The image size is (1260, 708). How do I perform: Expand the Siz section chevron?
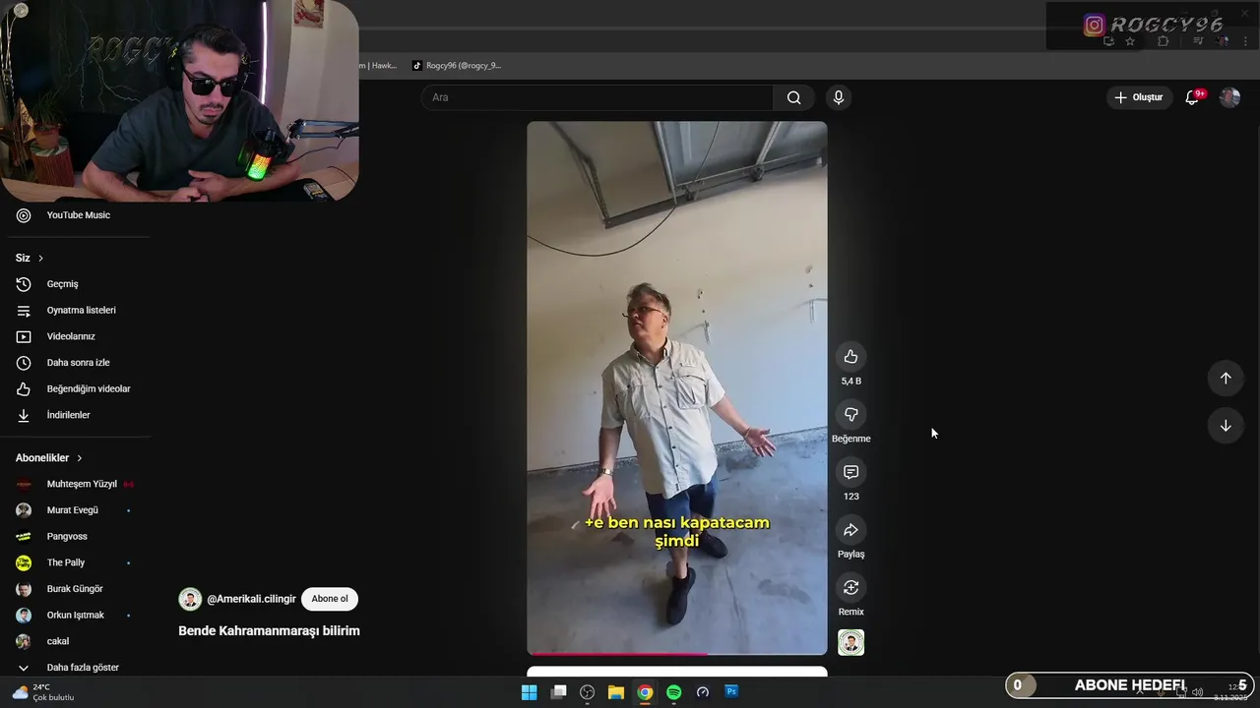coord(40,259)
